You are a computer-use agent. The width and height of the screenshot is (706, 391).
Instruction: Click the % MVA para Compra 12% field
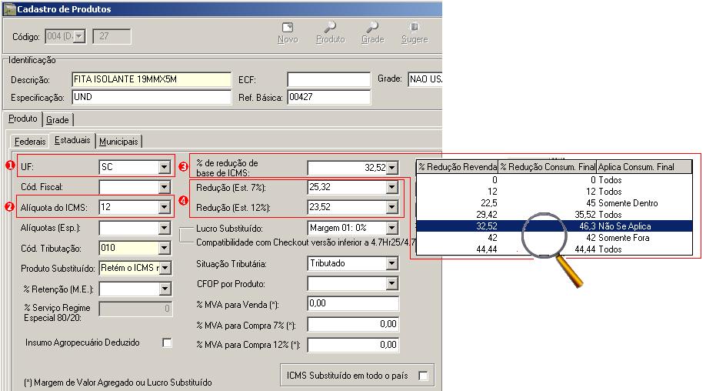click(x=353, y=345)
